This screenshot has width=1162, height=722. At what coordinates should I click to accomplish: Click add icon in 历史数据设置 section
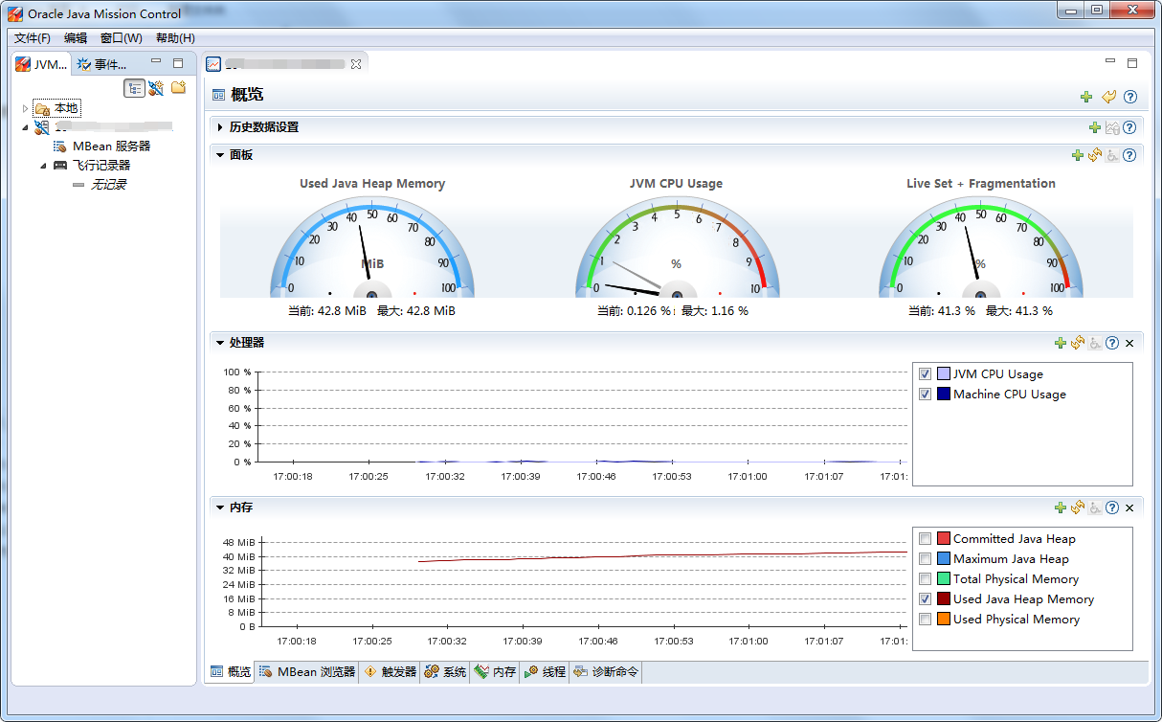1095,127
